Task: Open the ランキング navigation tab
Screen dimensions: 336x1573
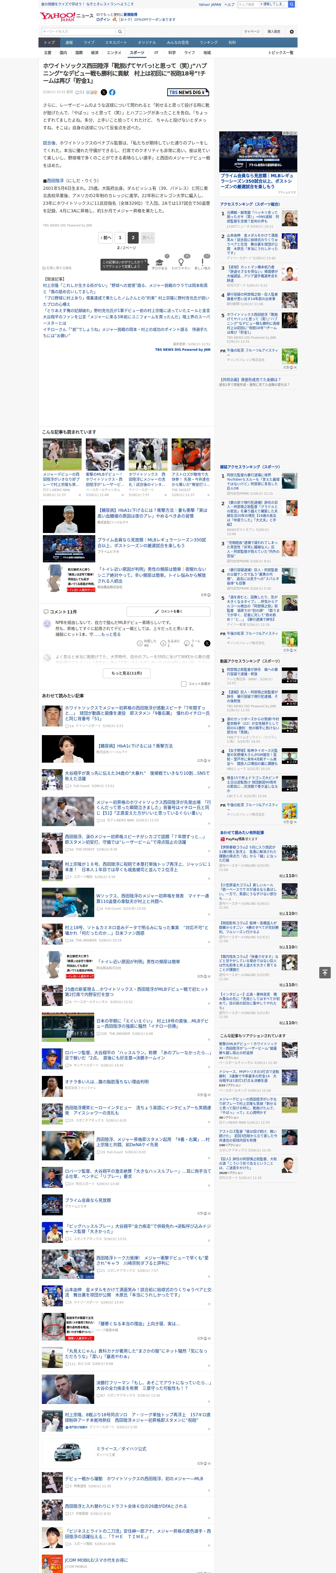Action: point(209,43)
